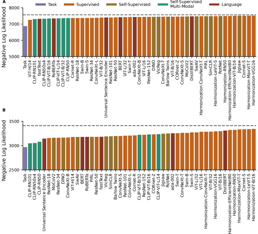Screen dimensions: 258x234
Task: Click 'RoBERTa' label in panel A
Action: [x=53, y=69]
